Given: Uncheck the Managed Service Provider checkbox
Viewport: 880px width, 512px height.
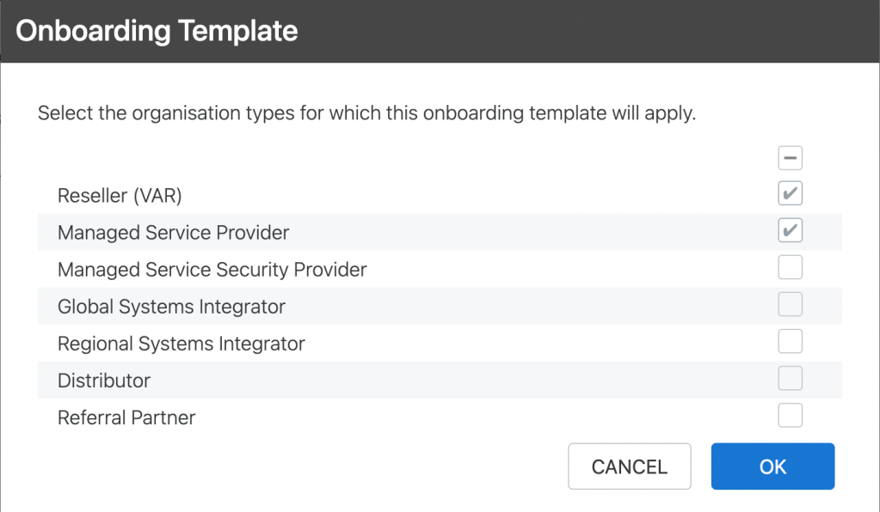Looking at the screenshot, I should (x=790, y=231).
